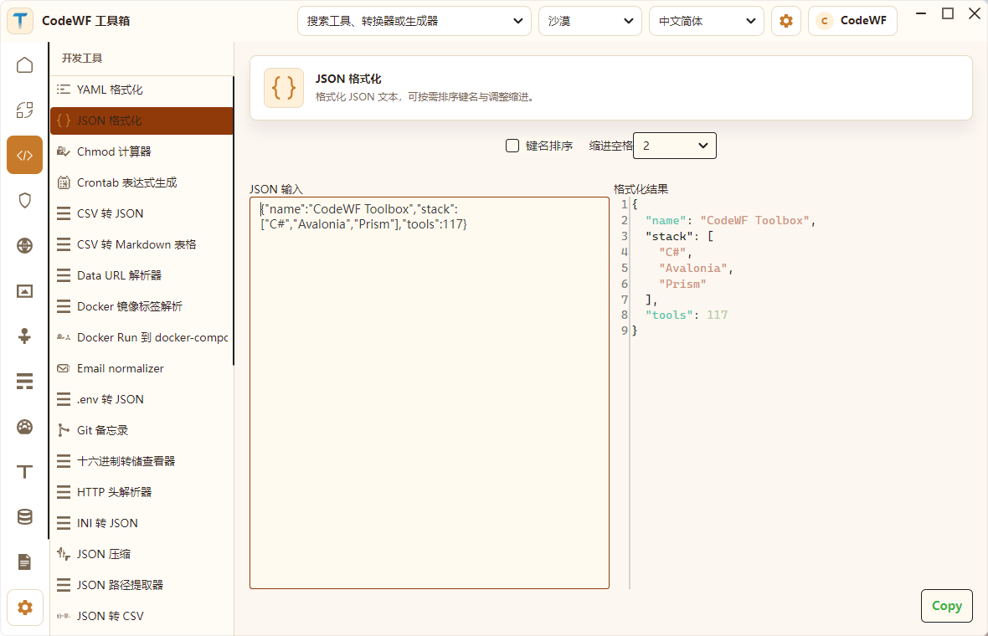988x636 pixels.
Task: Open 十六进制转储查看器 tool
Action: click(x=142, y=461)
